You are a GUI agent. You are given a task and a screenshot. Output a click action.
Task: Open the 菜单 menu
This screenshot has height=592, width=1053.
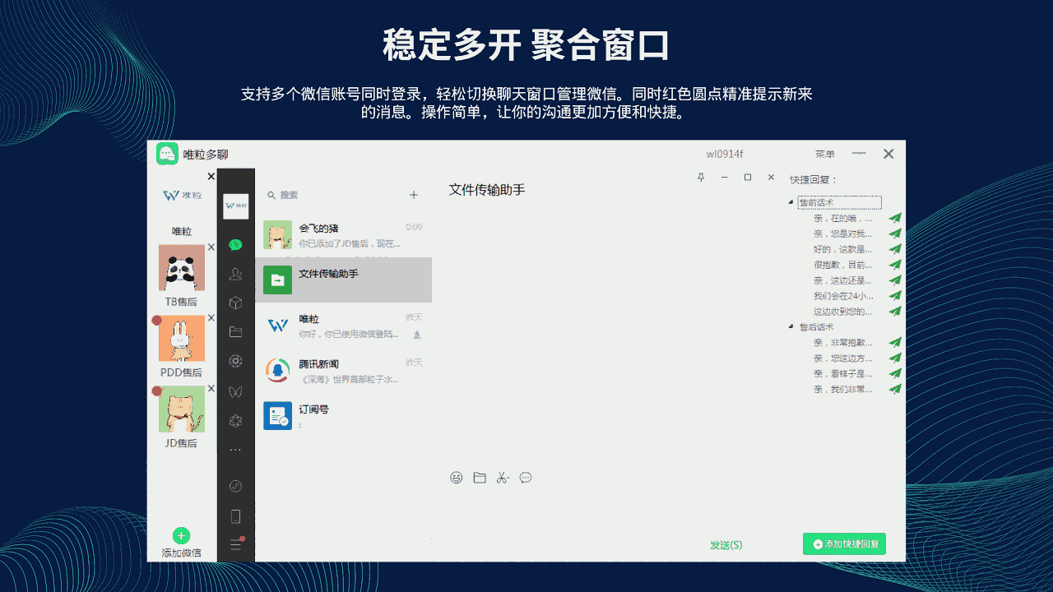[x=824, y=154]
